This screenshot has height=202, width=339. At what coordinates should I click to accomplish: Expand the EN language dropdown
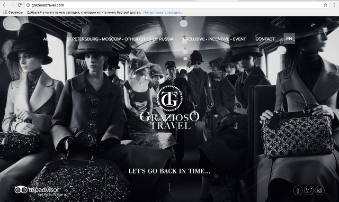point(289,39)
